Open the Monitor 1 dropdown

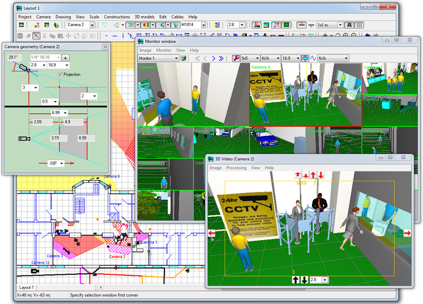click(176, 58)
